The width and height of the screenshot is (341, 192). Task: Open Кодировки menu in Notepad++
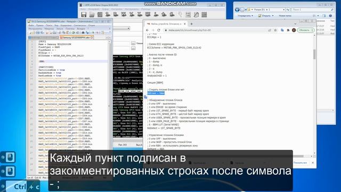tap(66, 25)
